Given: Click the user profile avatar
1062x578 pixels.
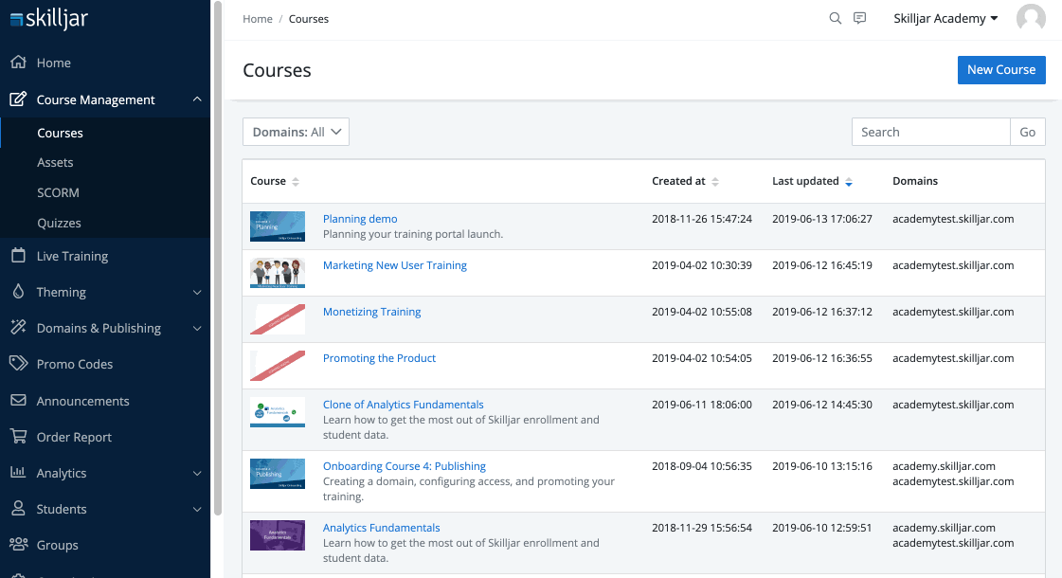Looking at the screenshot, I should click(1031, 18).
